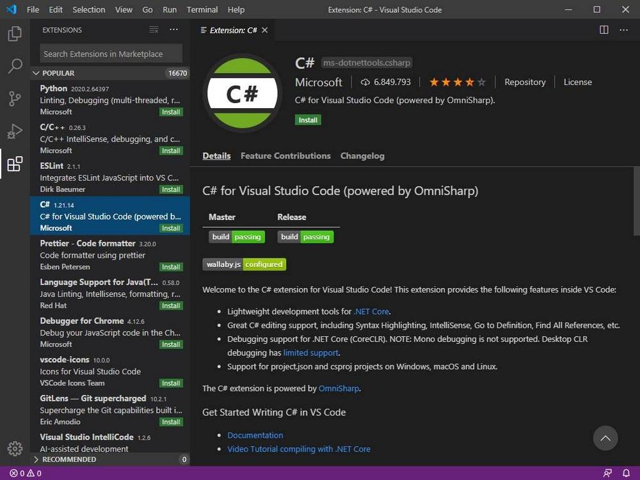Click the details page vertical scrollbar

click(636, 201)
